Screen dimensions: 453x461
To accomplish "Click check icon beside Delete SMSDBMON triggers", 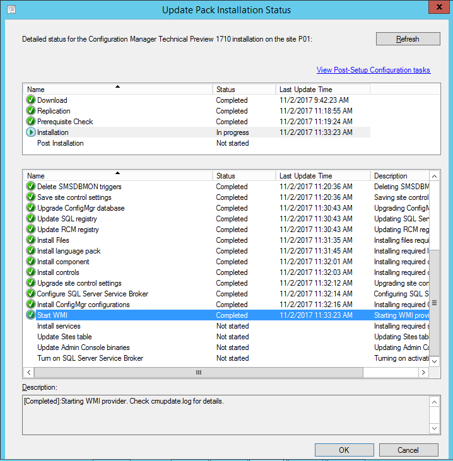I will [x=30, y=187].
